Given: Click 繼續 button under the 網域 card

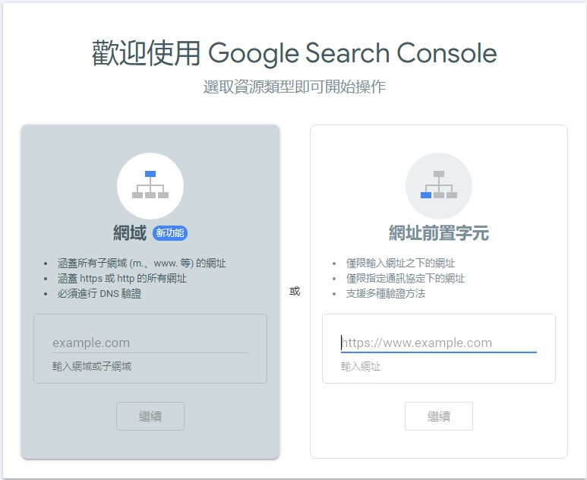Looking at the screenshot, I should tap(150, 416).
